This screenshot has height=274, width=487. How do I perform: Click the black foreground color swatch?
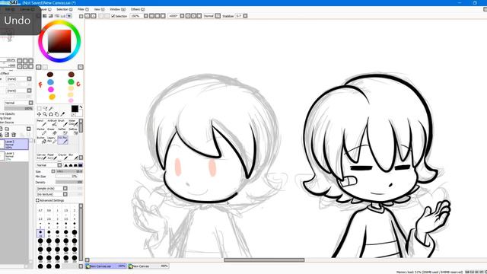click(75, 109)
